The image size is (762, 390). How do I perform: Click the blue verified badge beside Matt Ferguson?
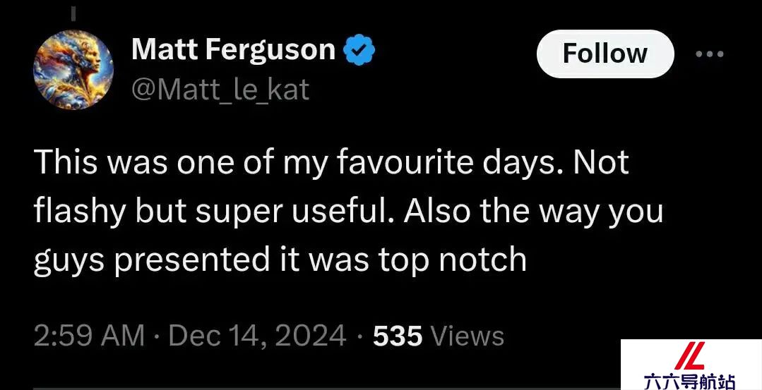[359, 49]
